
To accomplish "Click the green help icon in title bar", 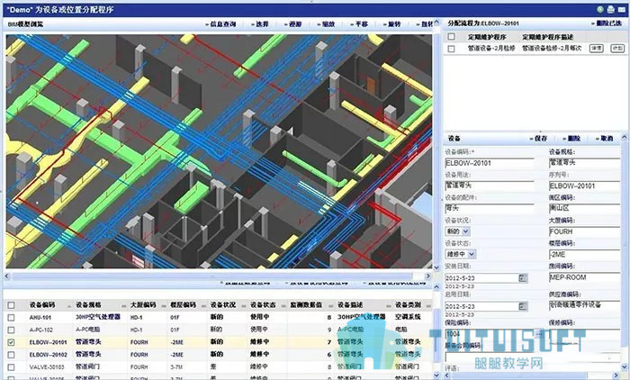I will click(x=600, y=9).
